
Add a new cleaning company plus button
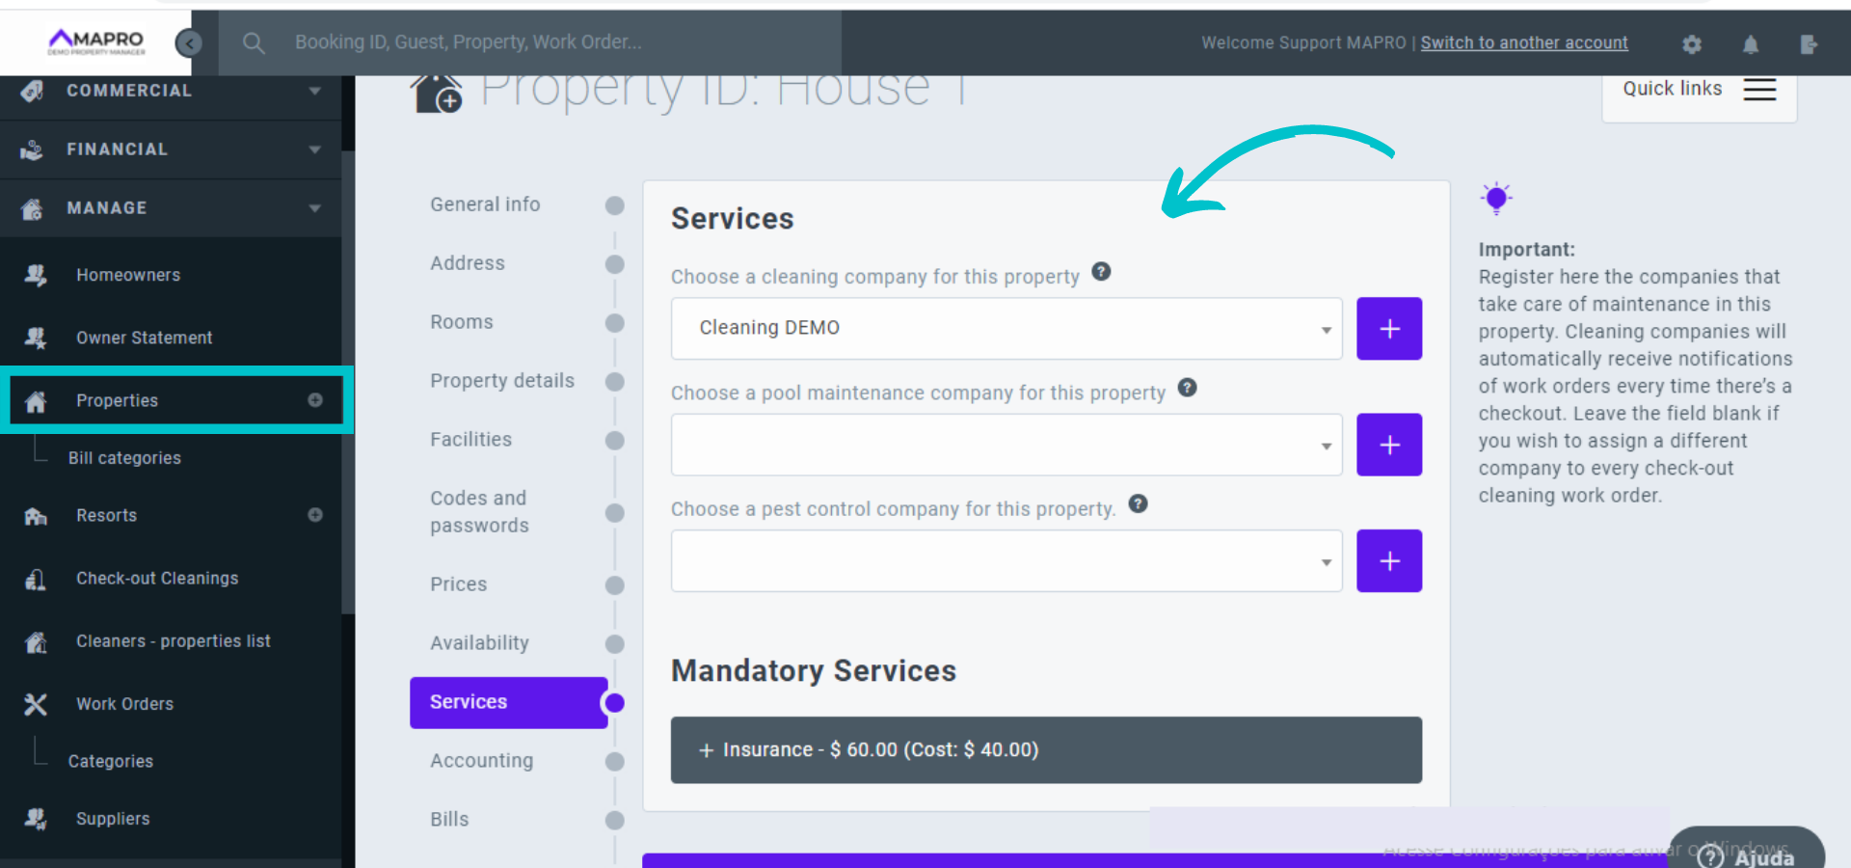click(1388, 329)
